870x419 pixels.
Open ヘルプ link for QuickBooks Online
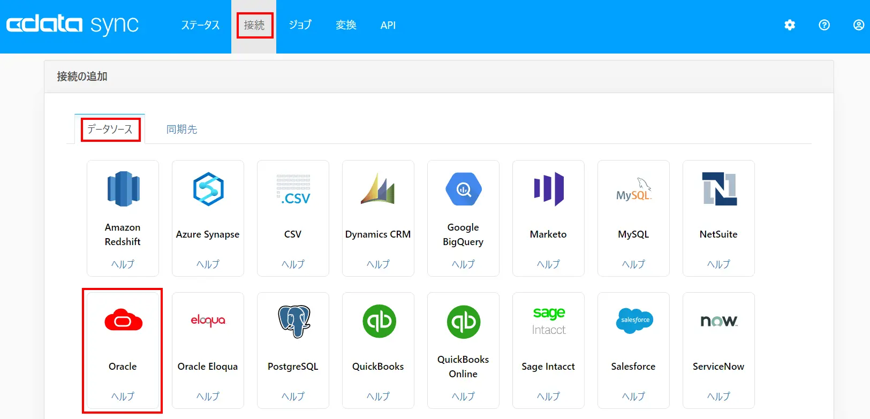point(463,397)
